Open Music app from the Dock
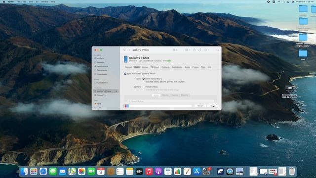This screenshot has width=316, height=178. (149, 172)
